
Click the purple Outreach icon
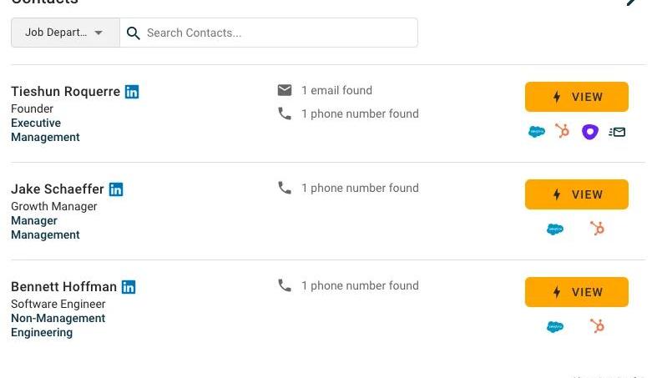click(590, 132)
